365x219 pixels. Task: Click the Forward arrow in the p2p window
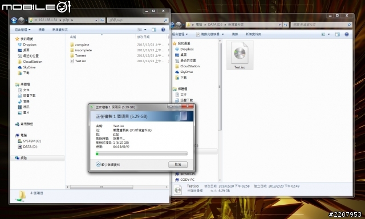[x=21, y=21]
